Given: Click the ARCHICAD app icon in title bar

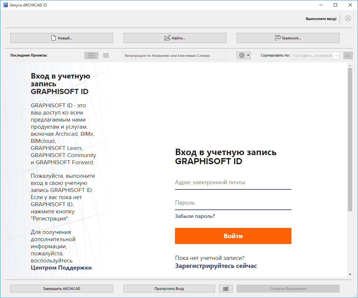Looking at the screenshot, I should [x=5, y=5].
